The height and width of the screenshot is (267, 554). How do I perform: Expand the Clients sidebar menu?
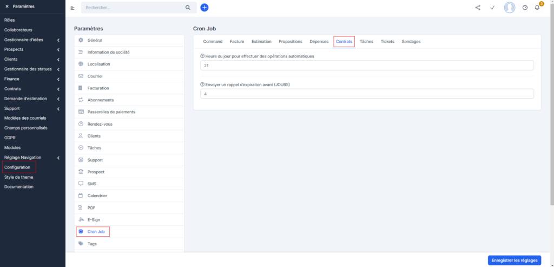point(58,60)
